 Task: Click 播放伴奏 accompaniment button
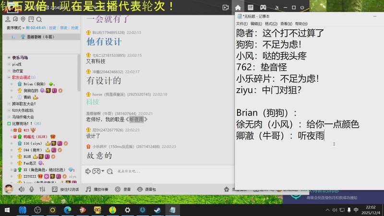point(97,189)
